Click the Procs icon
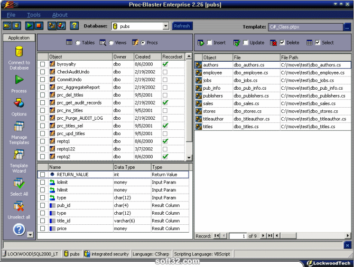The image size is (354, 267). pos(135,42)
